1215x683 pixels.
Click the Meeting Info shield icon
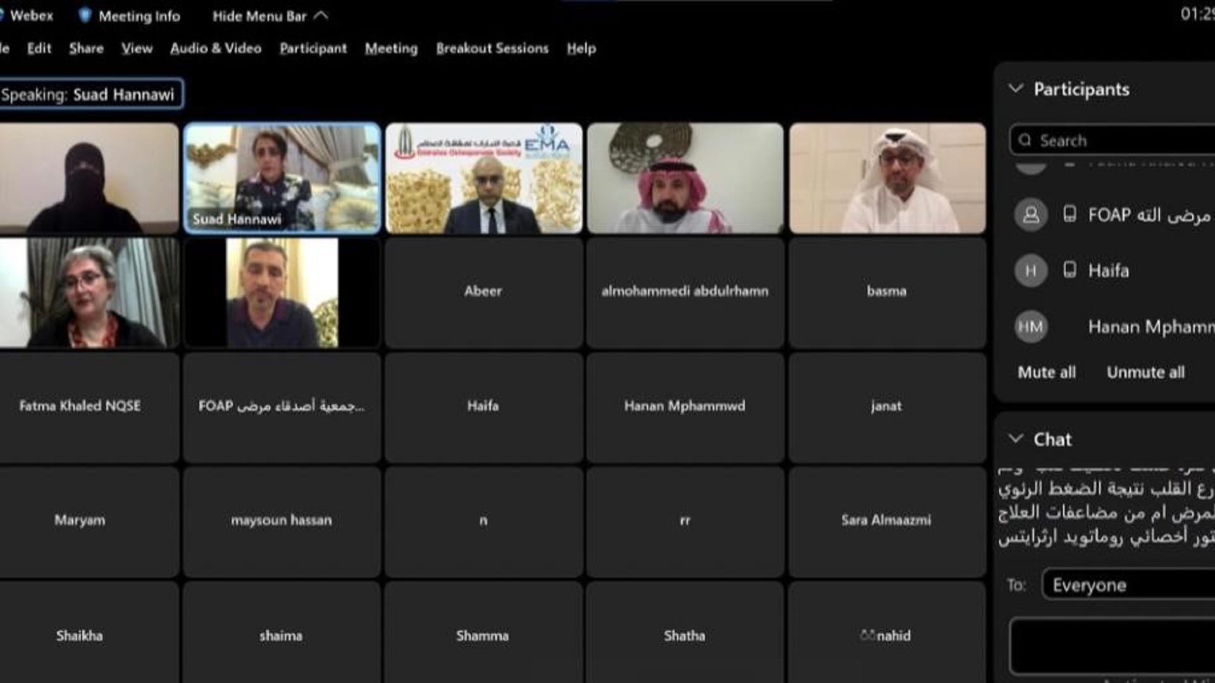[85, 15]
